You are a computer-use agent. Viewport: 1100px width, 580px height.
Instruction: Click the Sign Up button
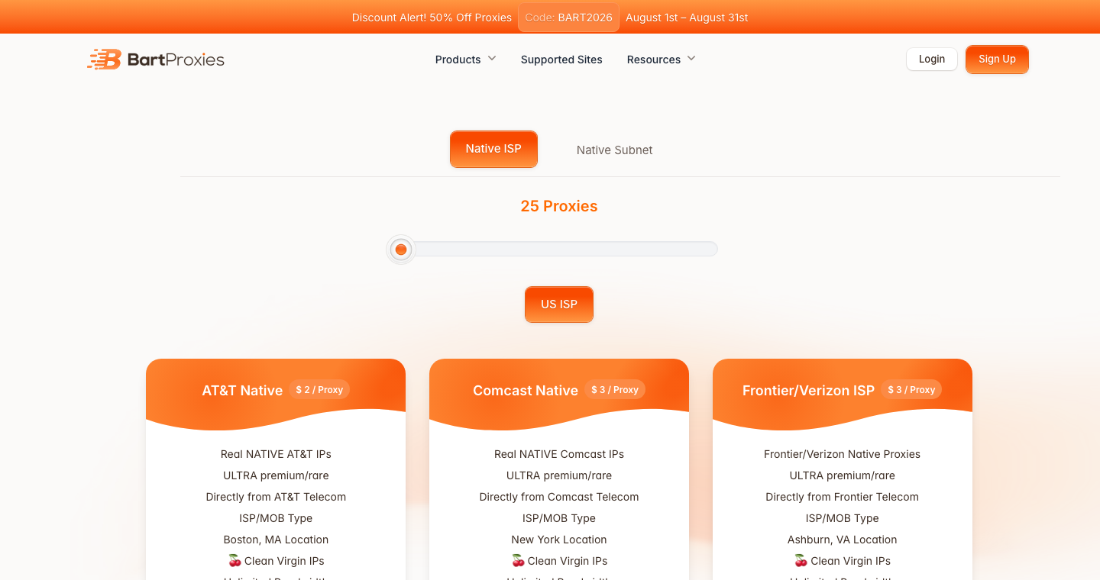(997, 60)
